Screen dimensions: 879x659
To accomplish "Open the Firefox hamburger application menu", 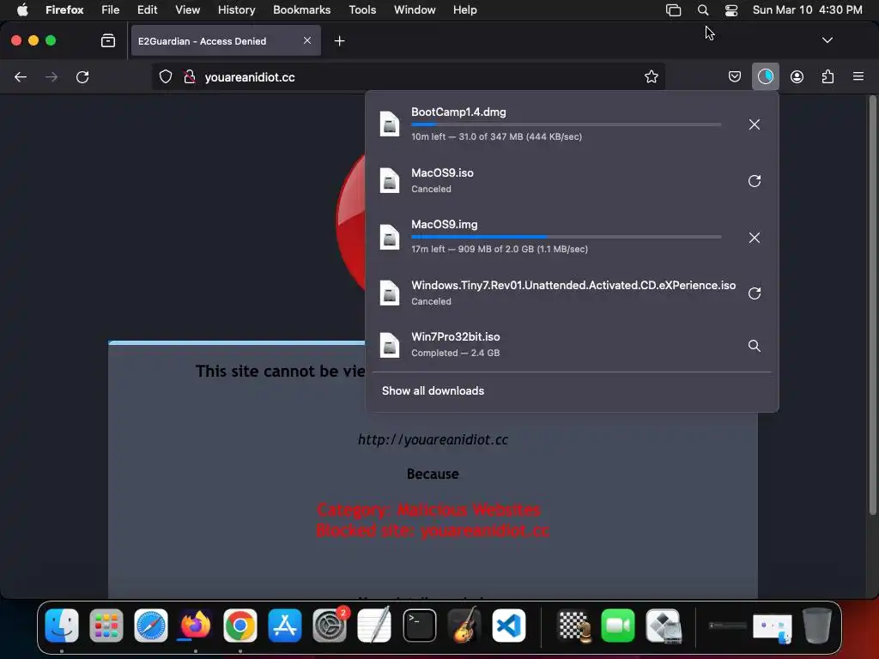I will 858,76.
